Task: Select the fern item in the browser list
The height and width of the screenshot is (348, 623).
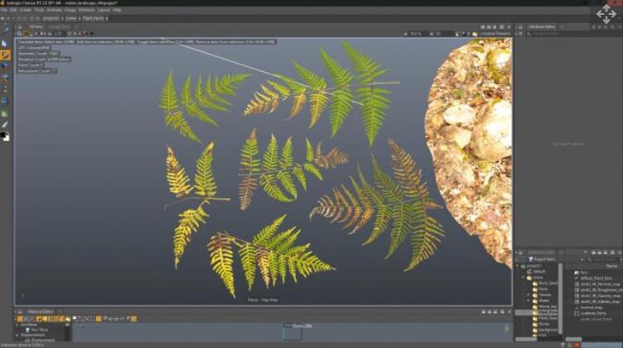Action: point(584,272)
